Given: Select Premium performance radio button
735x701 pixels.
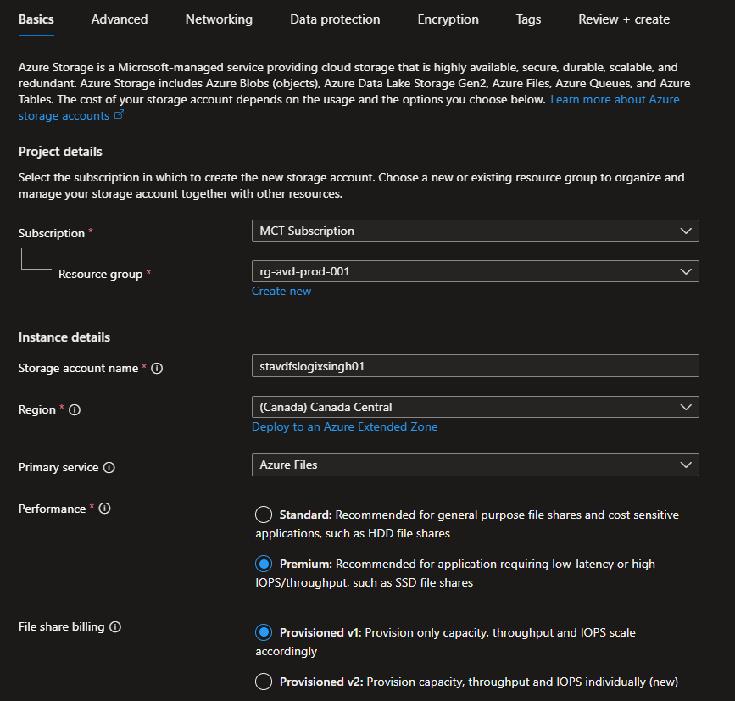Looking at the screenshot, I should pyautogui.click(x=264, y=564).
